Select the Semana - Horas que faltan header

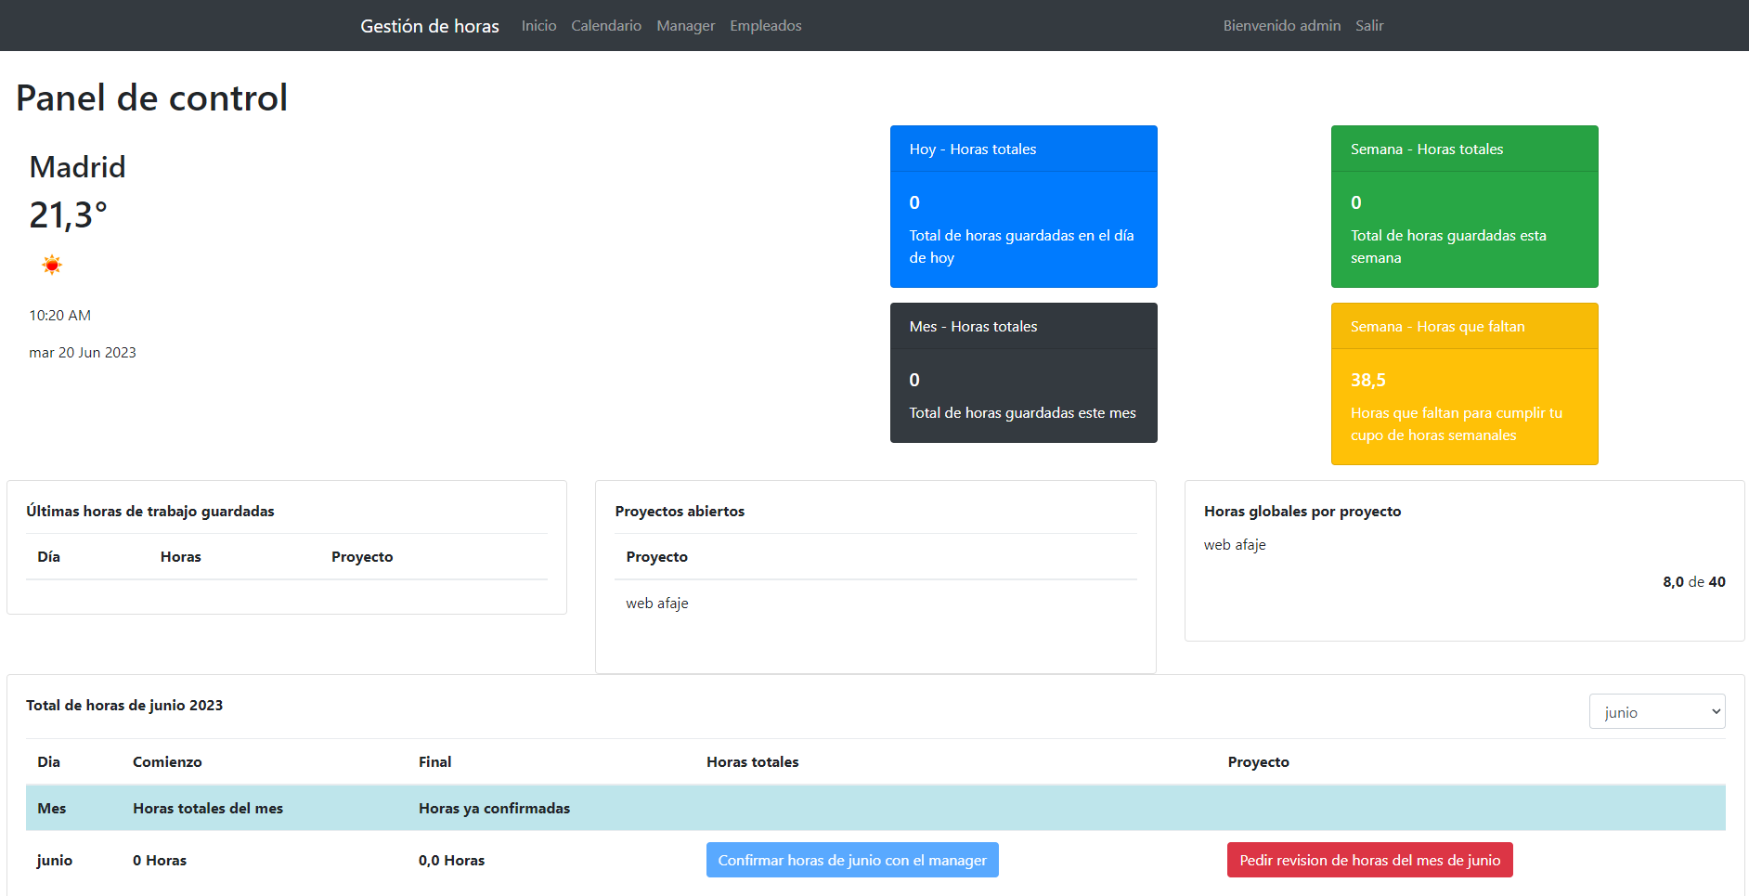(1465, 326)
